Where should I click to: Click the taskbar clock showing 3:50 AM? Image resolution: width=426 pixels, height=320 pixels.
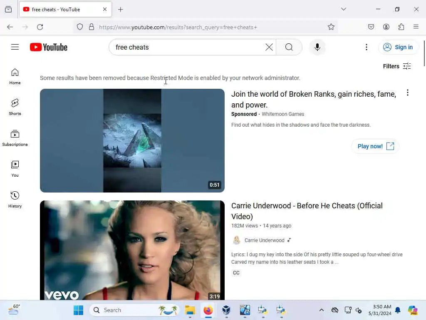tap(380, 310)
